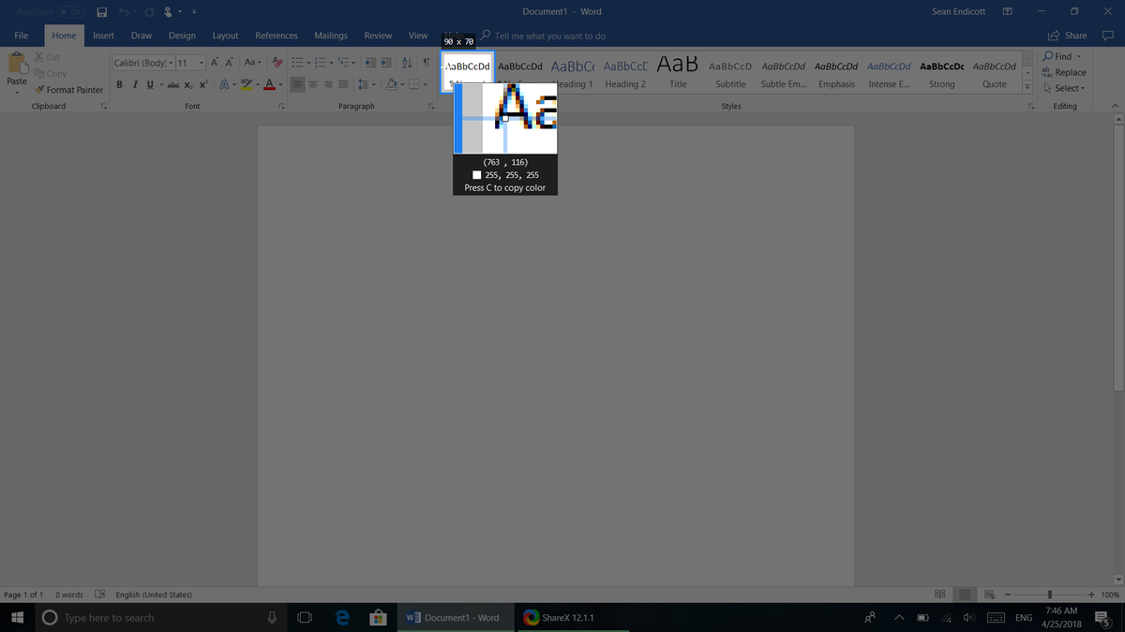
Task: Open the bulleted list tool
Action: point(298,63)
